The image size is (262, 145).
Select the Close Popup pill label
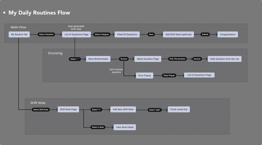[169, 76]
